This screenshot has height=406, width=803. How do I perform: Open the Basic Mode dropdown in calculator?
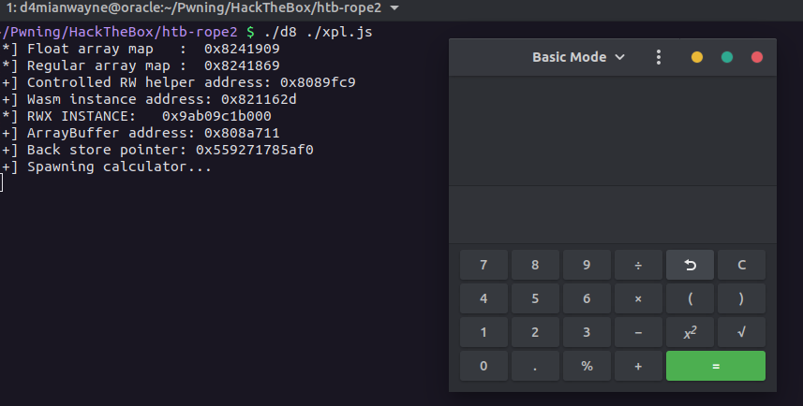pos(578,57)
